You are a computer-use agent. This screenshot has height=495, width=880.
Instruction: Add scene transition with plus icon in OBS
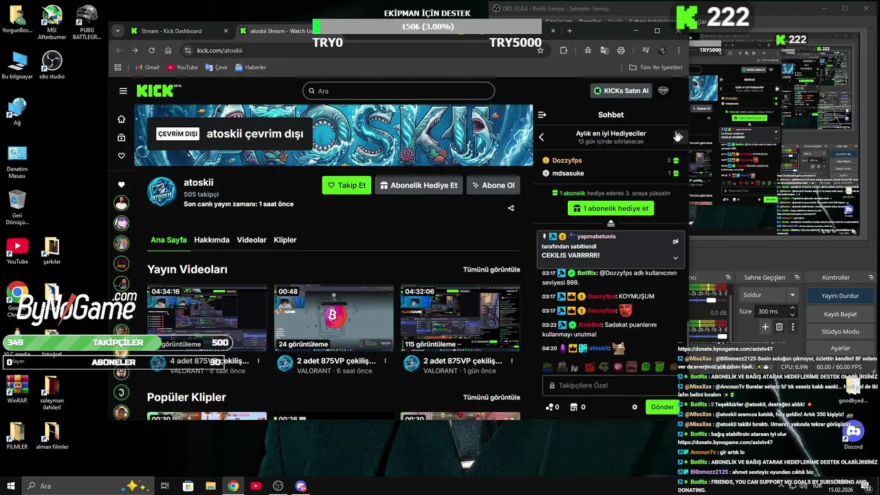[x=765, y=327]
